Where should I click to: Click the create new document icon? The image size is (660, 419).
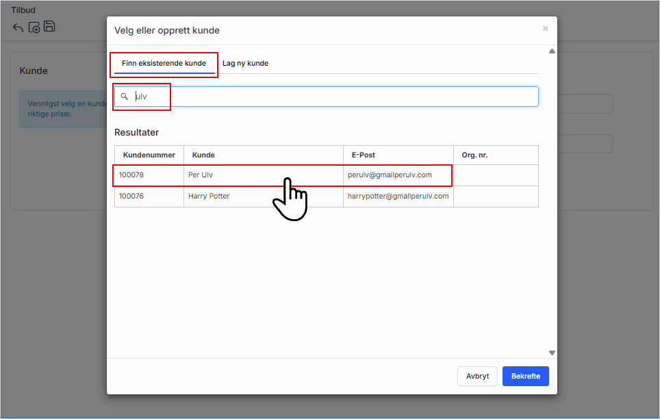pos(34,27)
